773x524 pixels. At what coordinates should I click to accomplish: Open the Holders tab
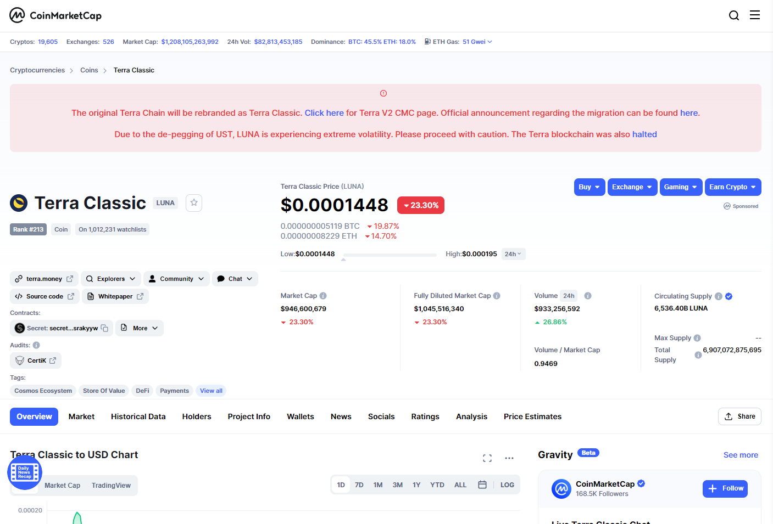click(197, 416)
